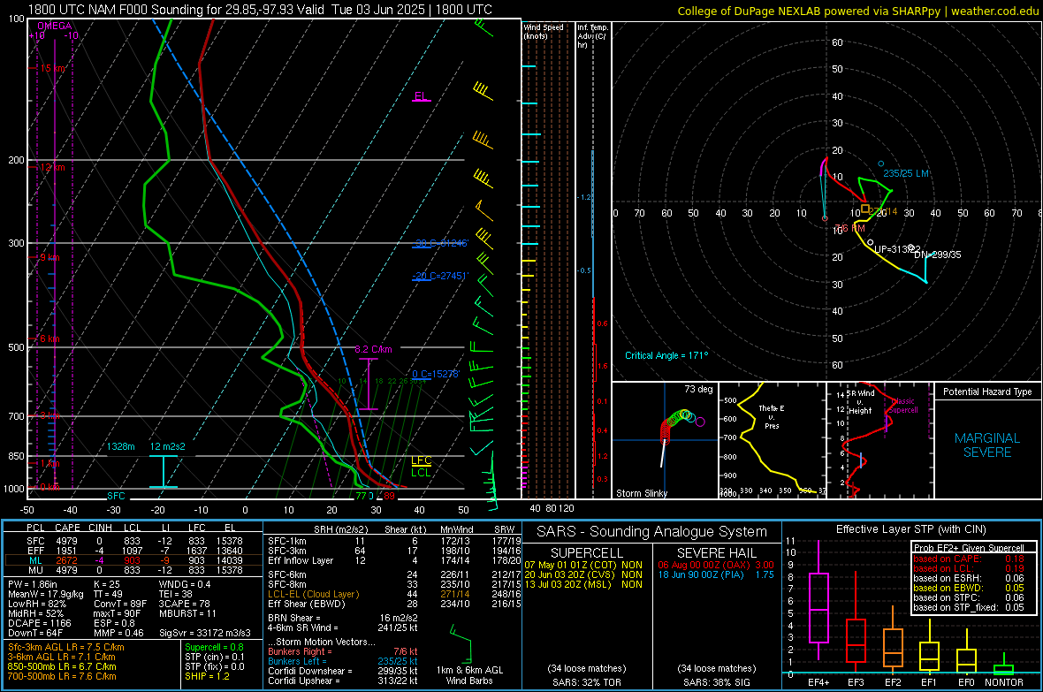The width and height of the screenshot is (1043, 692).
Task: Click the '73 deg' slinky tilt value
Action: pos(698,389)
